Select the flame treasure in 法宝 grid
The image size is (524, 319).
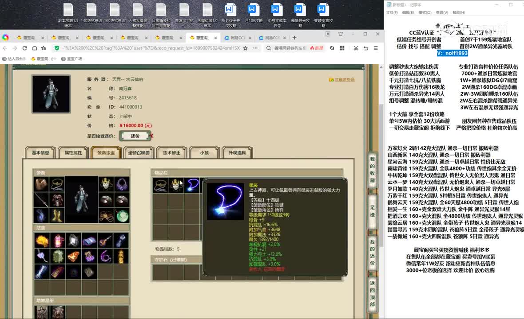pos(42,240)
